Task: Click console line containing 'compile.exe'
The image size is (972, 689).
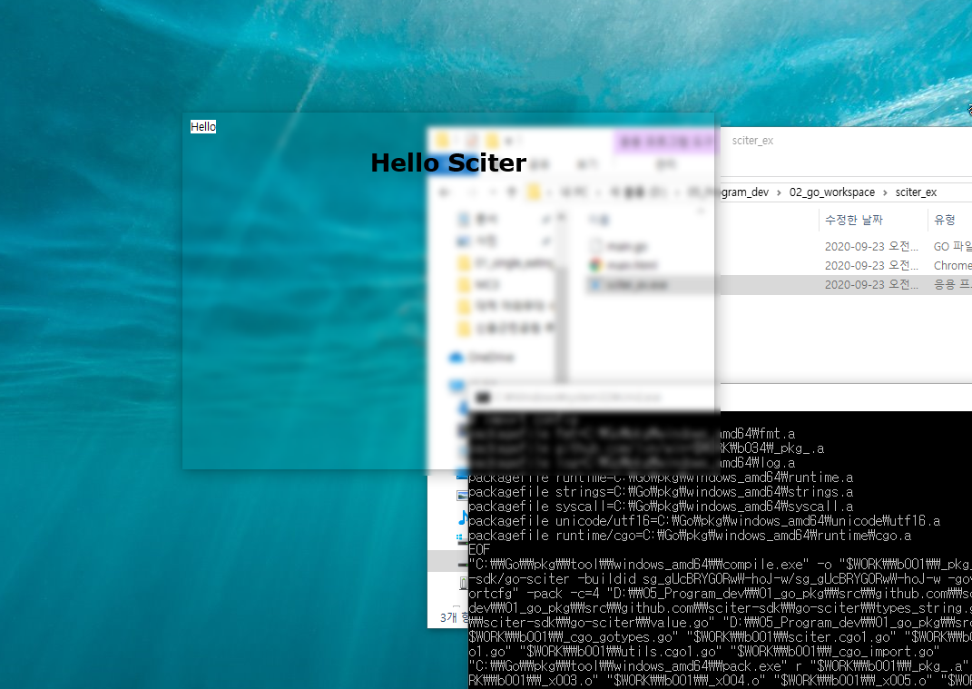Action: pyautogui.click(x=720, y=565)
